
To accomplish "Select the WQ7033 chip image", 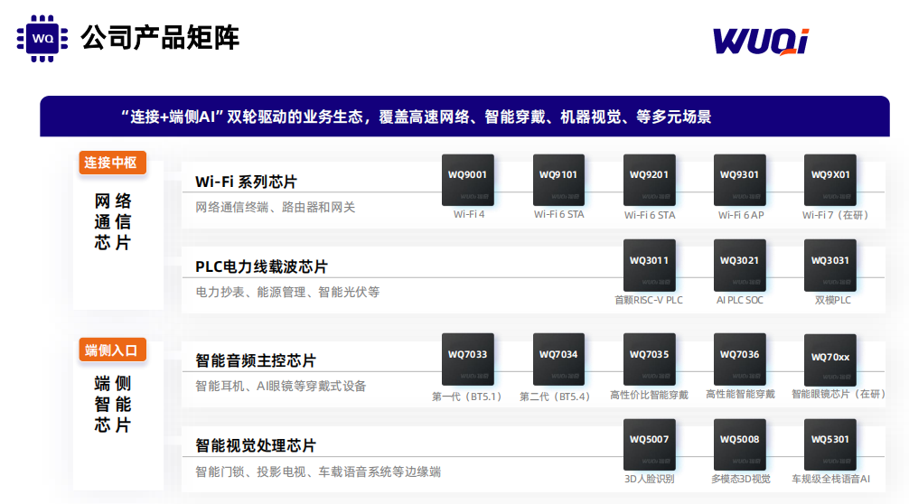I will pos(468,359).
